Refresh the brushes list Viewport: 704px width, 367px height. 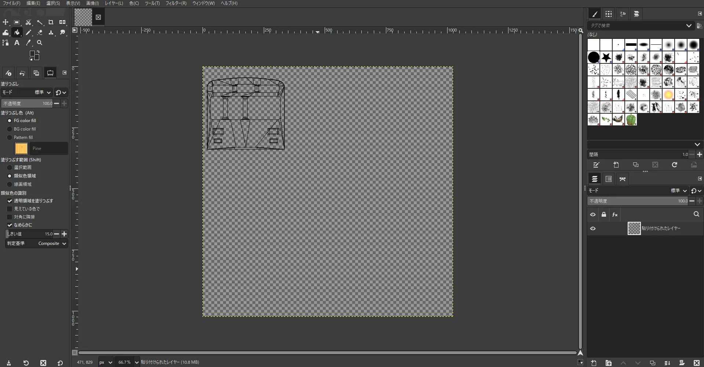pyautogui.click(x=674, y=165)
